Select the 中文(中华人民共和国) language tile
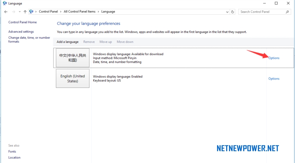The width and height of the screenshot is (295, 163). point(73,58)
